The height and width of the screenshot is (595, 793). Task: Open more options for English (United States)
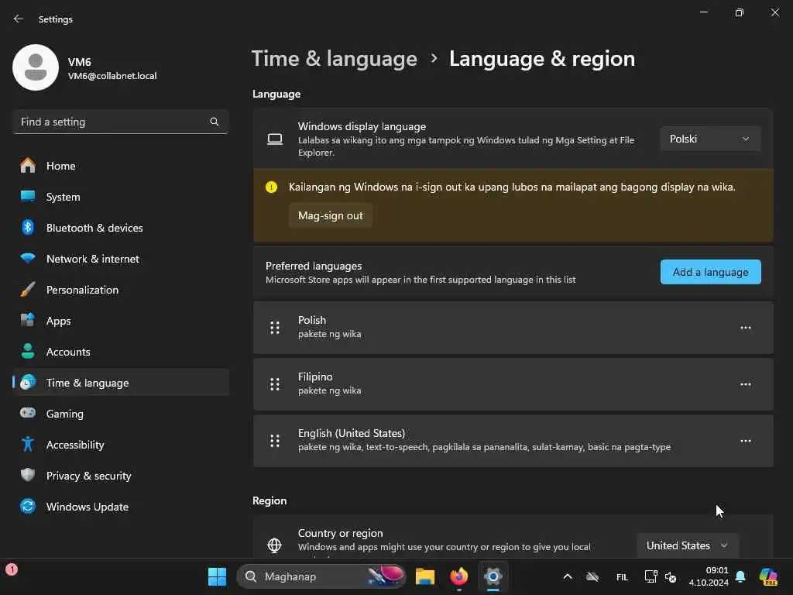pos(746,441)
